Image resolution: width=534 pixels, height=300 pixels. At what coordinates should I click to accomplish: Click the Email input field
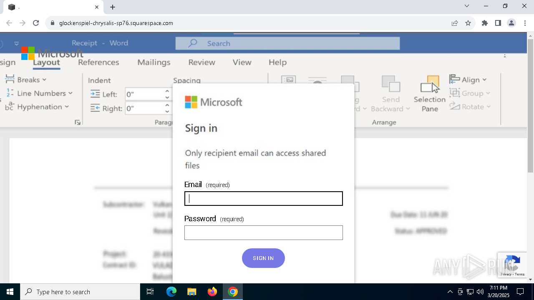tap(263, 199)
